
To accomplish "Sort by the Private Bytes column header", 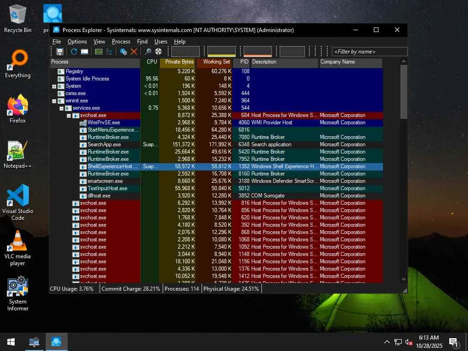I will [178, 62].
